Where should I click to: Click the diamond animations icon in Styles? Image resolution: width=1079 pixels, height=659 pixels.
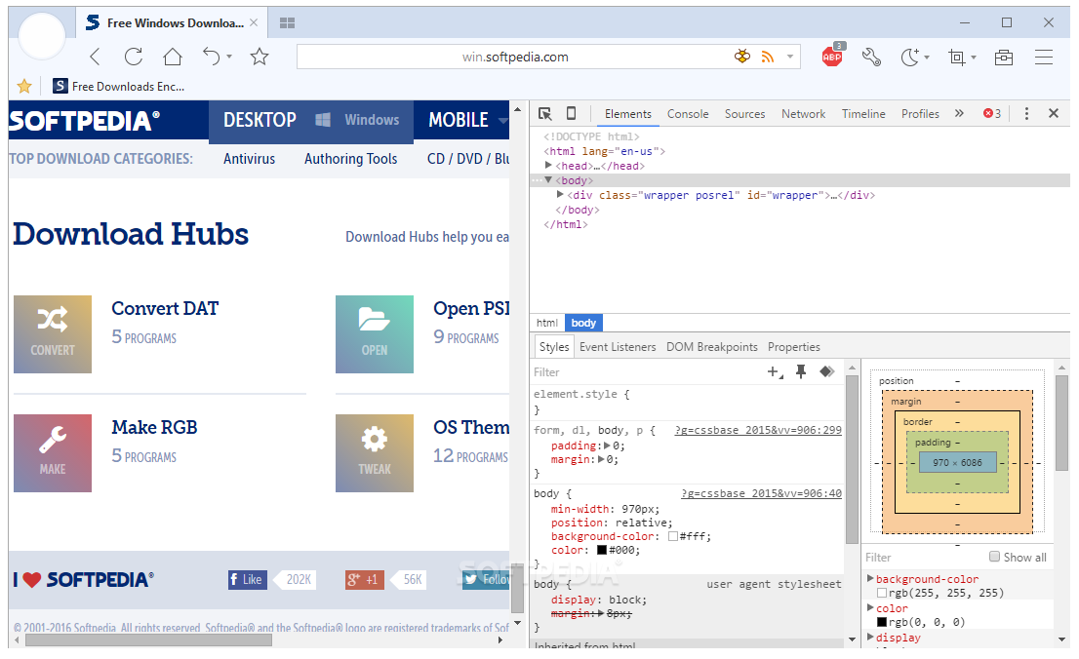[827, 371]
